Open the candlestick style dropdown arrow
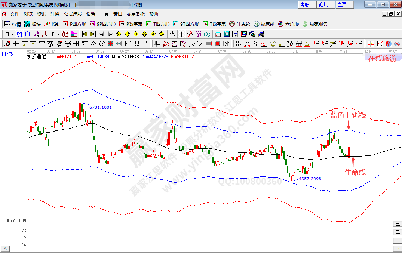This screenshot has width=402, height=253. tap(58, 34)
